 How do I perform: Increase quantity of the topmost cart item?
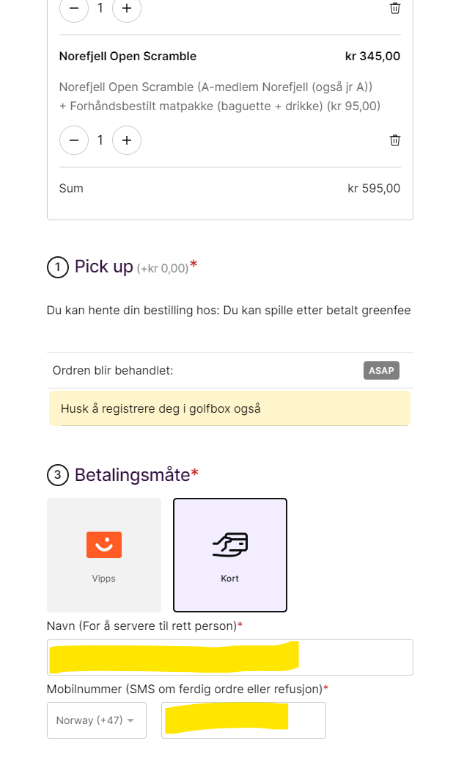[x=127, y=8]
